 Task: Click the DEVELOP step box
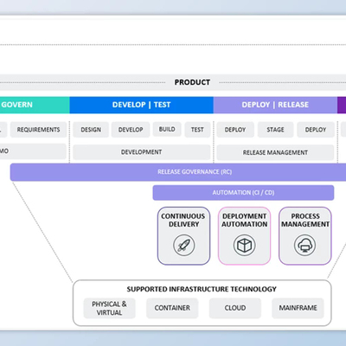tap(131, 130)
